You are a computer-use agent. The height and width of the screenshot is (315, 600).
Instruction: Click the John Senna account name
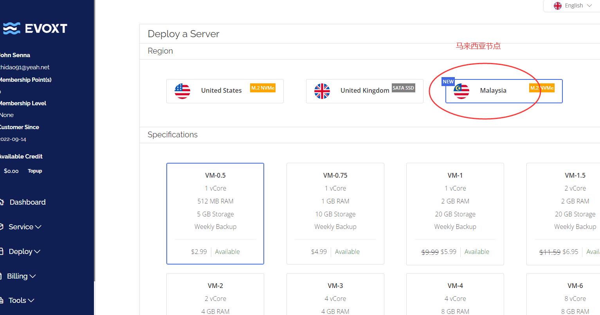[x=15, y=55]
